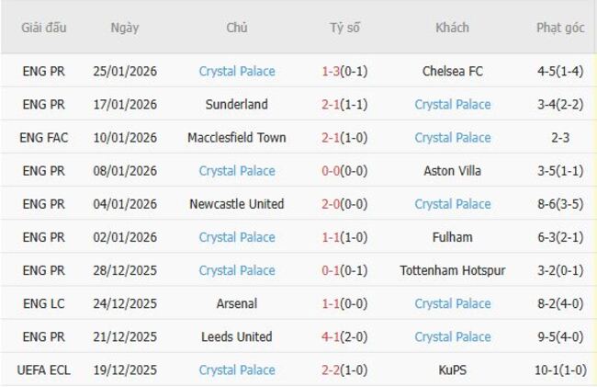Viewport: 597px width, 387px height.
Task: Select ENG FAC league label
Action: 45,138
